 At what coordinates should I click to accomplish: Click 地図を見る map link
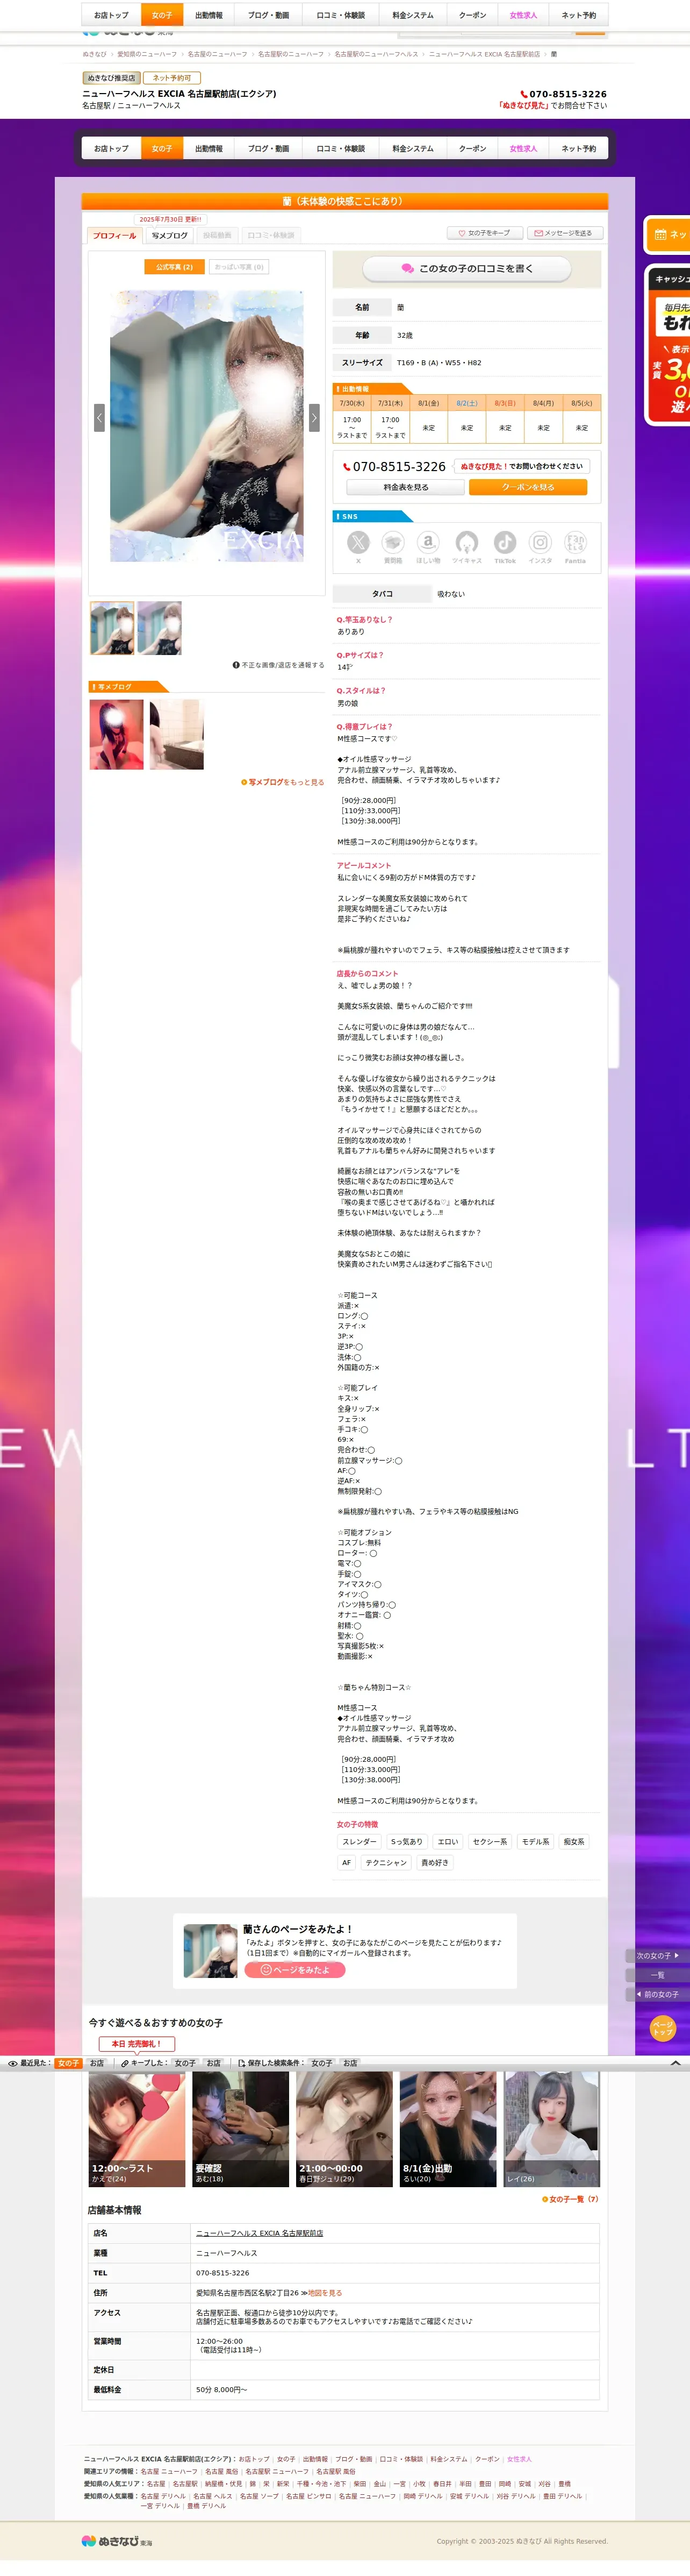click(326, 2293)
